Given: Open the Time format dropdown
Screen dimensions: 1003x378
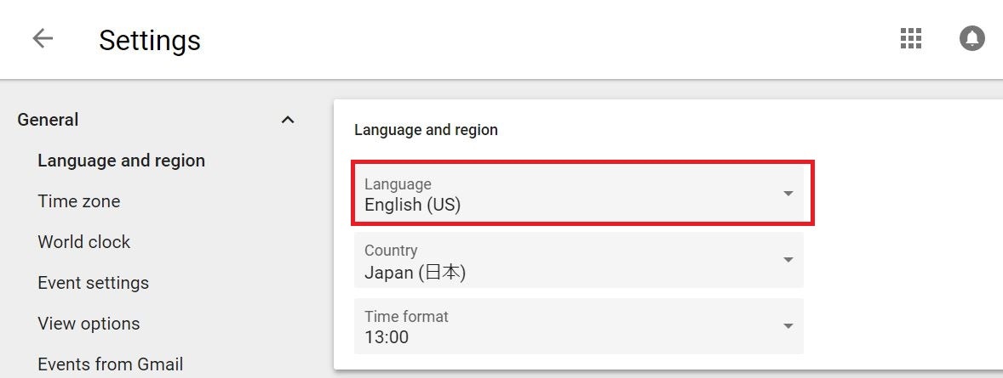Looking at the screenshot, I should pos(579,326).
